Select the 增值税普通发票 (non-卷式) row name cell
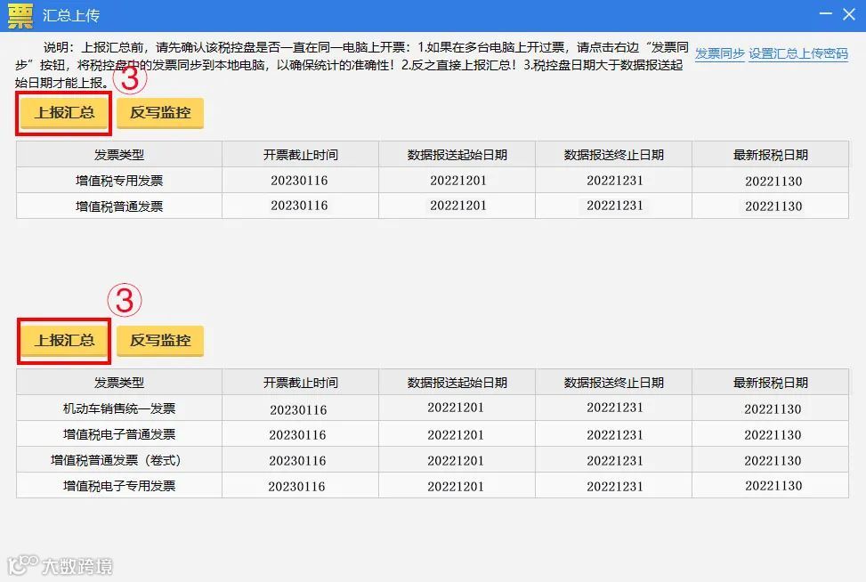The height and width of the screenshot is (582, 866). 119,206
